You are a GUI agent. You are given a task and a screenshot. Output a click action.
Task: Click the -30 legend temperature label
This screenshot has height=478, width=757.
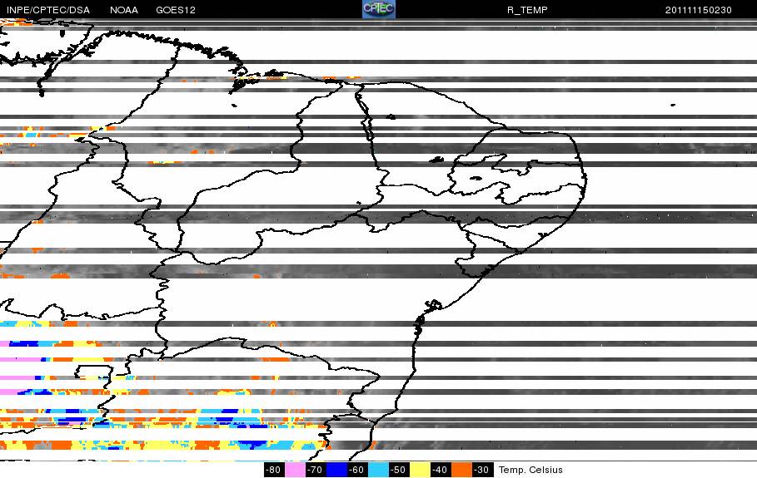pyautogui.click(x=482, y=471)
